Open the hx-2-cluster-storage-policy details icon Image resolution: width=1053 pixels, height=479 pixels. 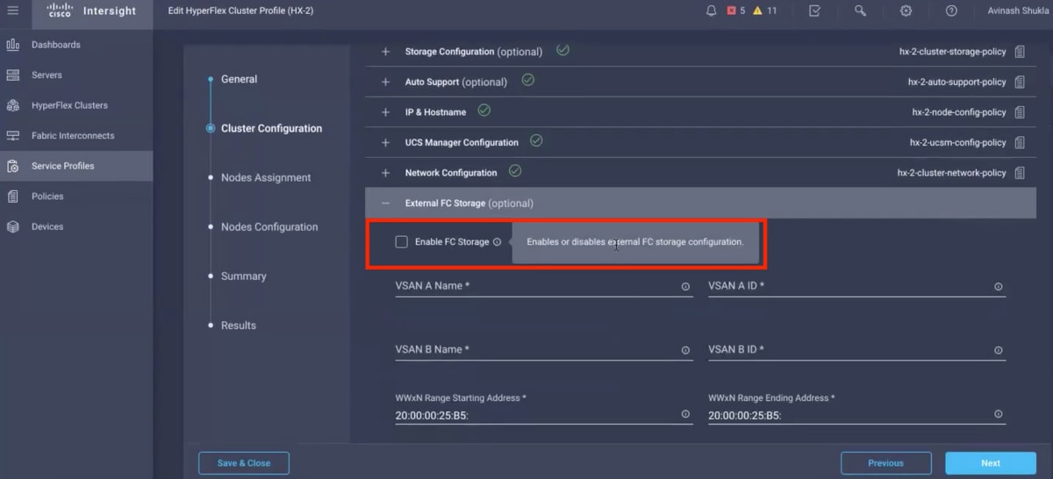point(1020,52)
